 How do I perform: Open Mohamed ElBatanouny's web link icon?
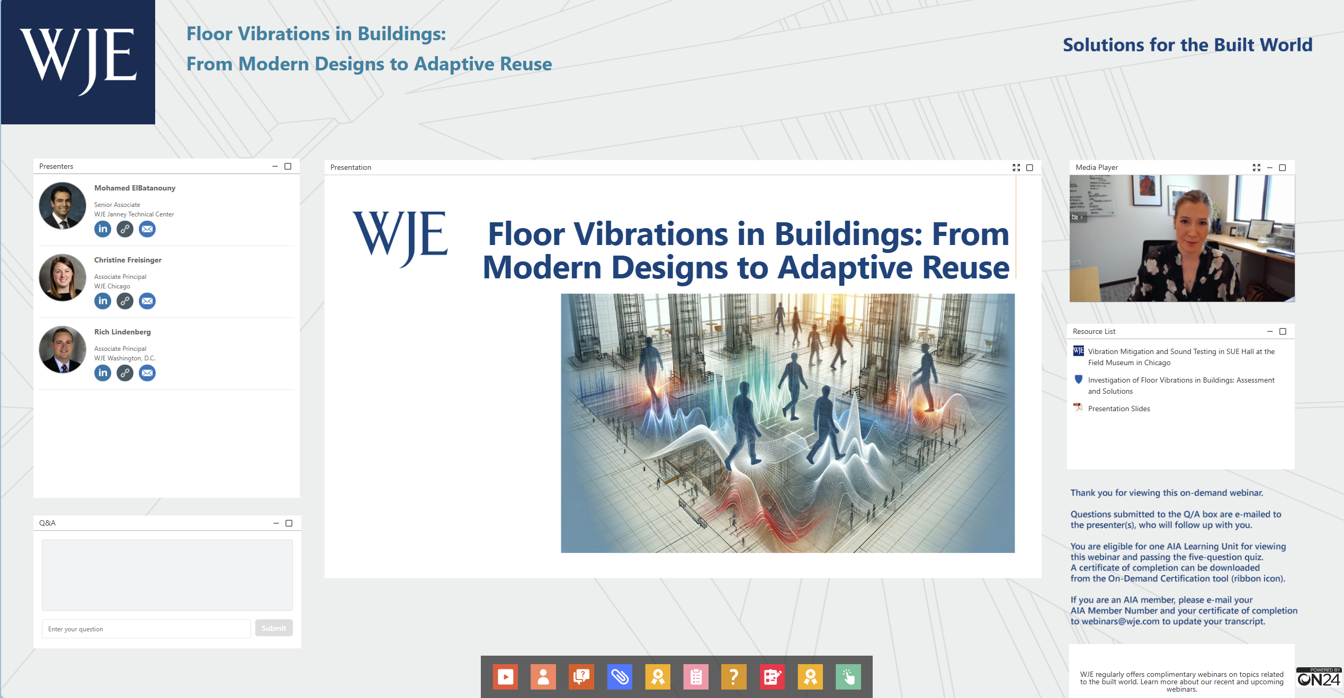point(125,229)
